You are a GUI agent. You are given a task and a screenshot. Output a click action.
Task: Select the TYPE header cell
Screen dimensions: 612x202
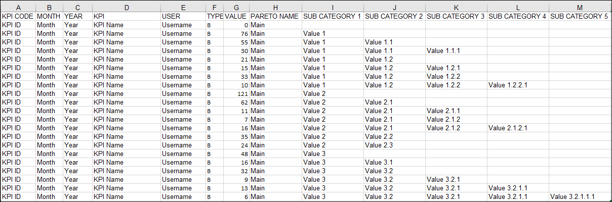(x=215, y=16)
